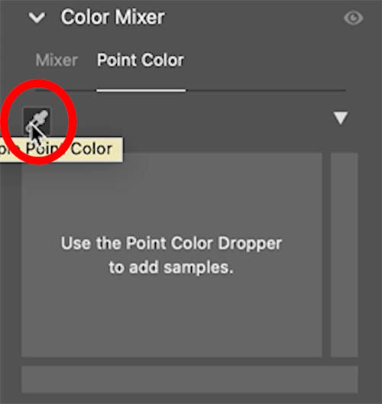Click the thin divider line beside the tab underline
Image resolution: width=382 pixels, height=404 pixels.
pos(266,90)
